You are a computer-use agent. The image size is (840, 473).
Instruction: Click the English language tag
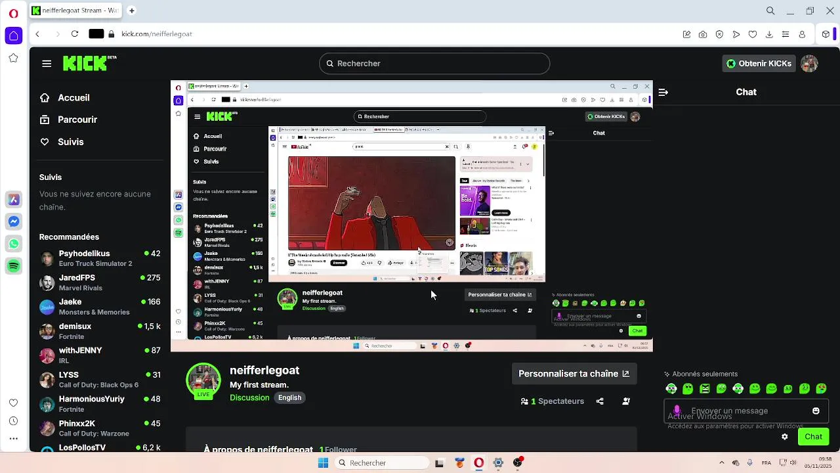[289, 398]
